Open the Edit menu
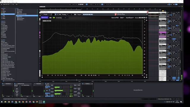Screen dimensions: 190x107 pos(3,2)
